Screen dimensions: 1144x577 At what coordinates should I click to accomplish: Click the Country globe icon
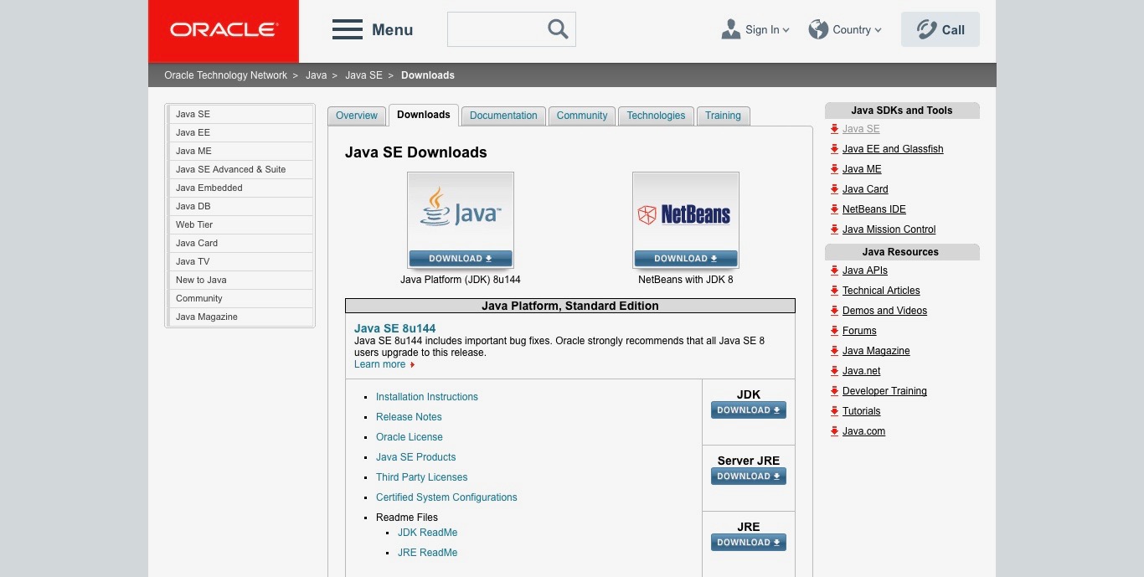[818, 29]
